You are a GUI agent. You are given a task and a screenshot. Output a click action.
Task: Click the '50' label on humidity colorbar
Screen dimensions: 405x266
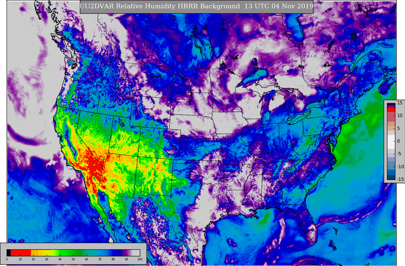tap(73, 259)
